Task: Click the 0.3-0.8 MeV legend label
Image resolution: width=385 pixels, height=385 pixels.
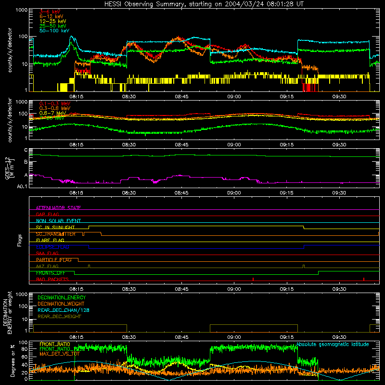Action: [55, 108]
